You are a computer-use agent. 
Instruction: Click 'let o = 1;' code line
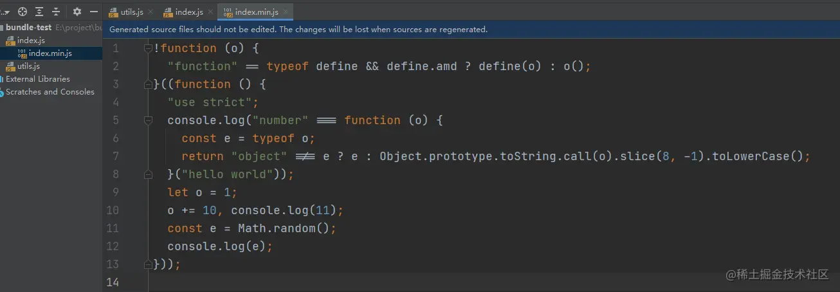(x=203, y=192)
